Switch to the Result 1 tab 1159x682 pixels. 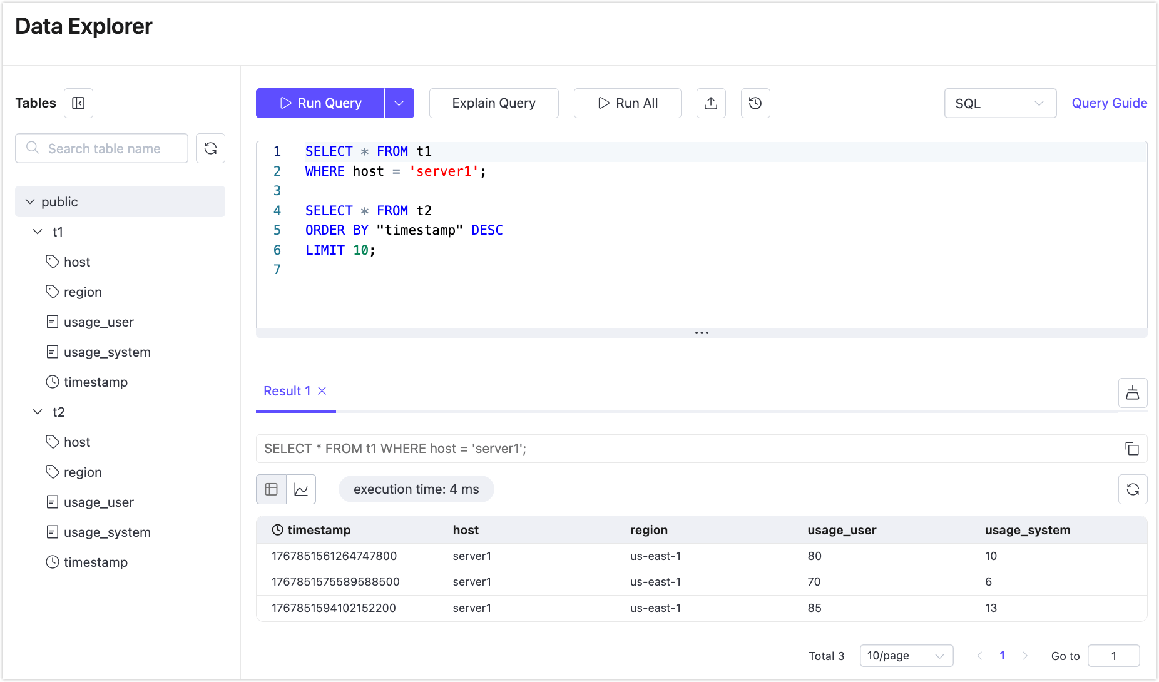287,390
